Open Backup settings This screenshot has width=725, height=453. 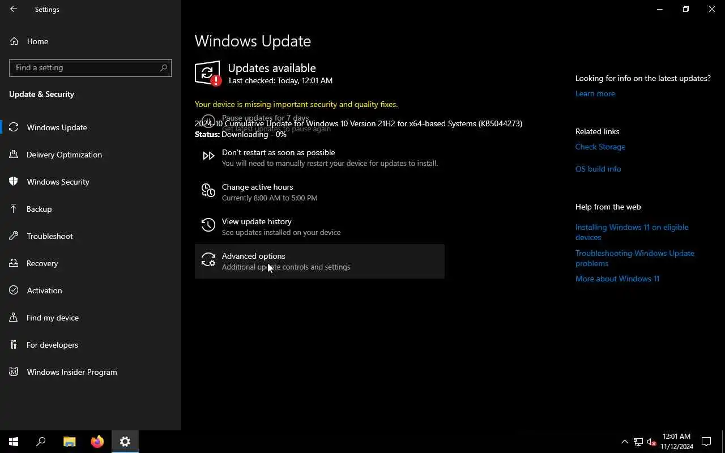tap(91, 209)
